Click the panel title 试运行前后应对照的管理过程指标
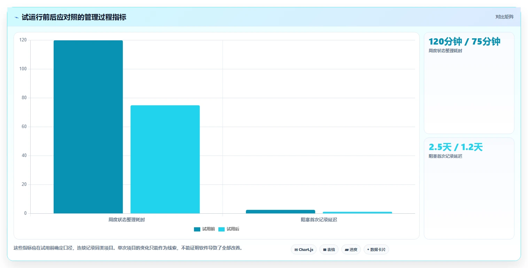 74,17
